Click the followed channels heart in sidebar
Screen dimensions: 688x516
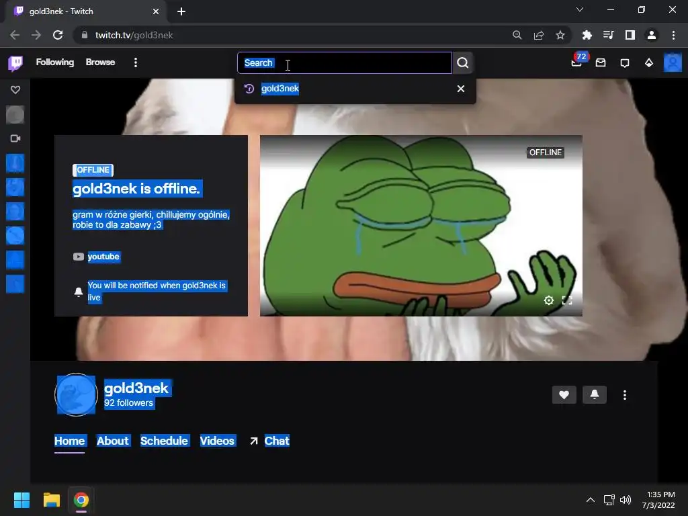15,90
